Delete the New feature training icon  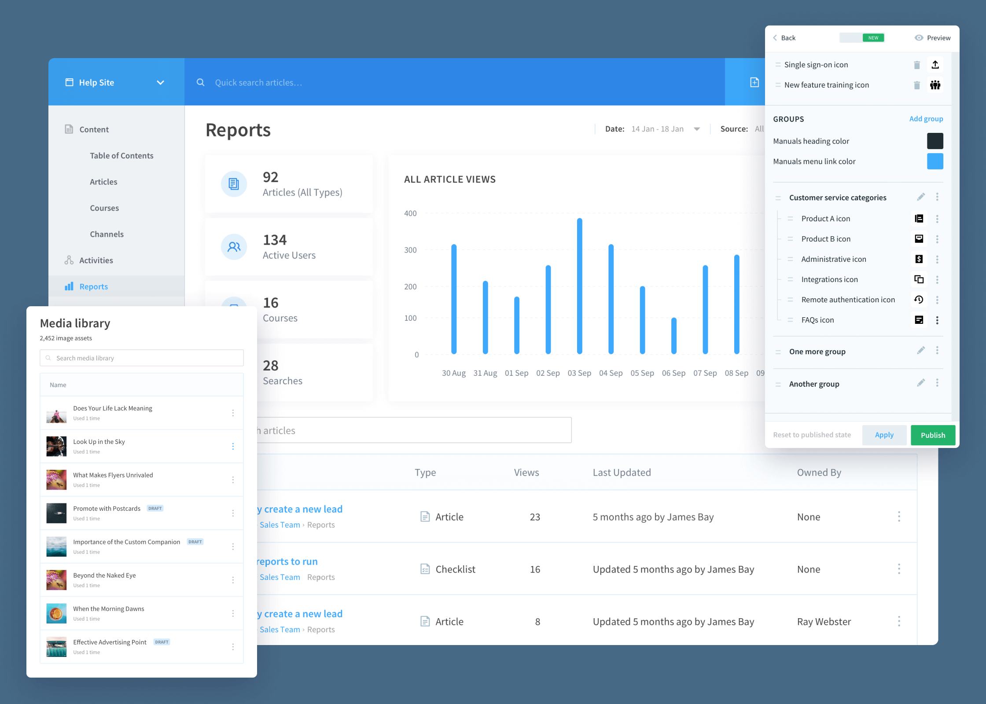click(917, 85)
